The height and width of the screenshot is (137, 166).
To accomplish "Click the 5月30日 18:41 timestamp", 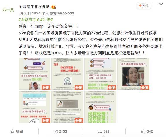I will point(29,13).
